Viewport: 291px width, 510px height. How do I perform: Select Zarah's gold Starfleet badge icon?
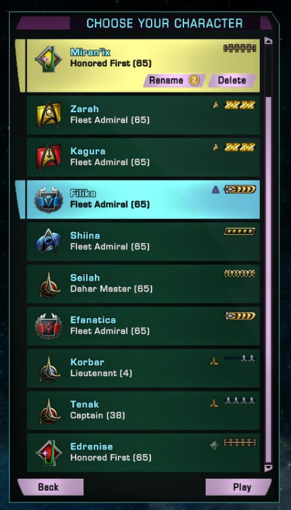point(48,115)
